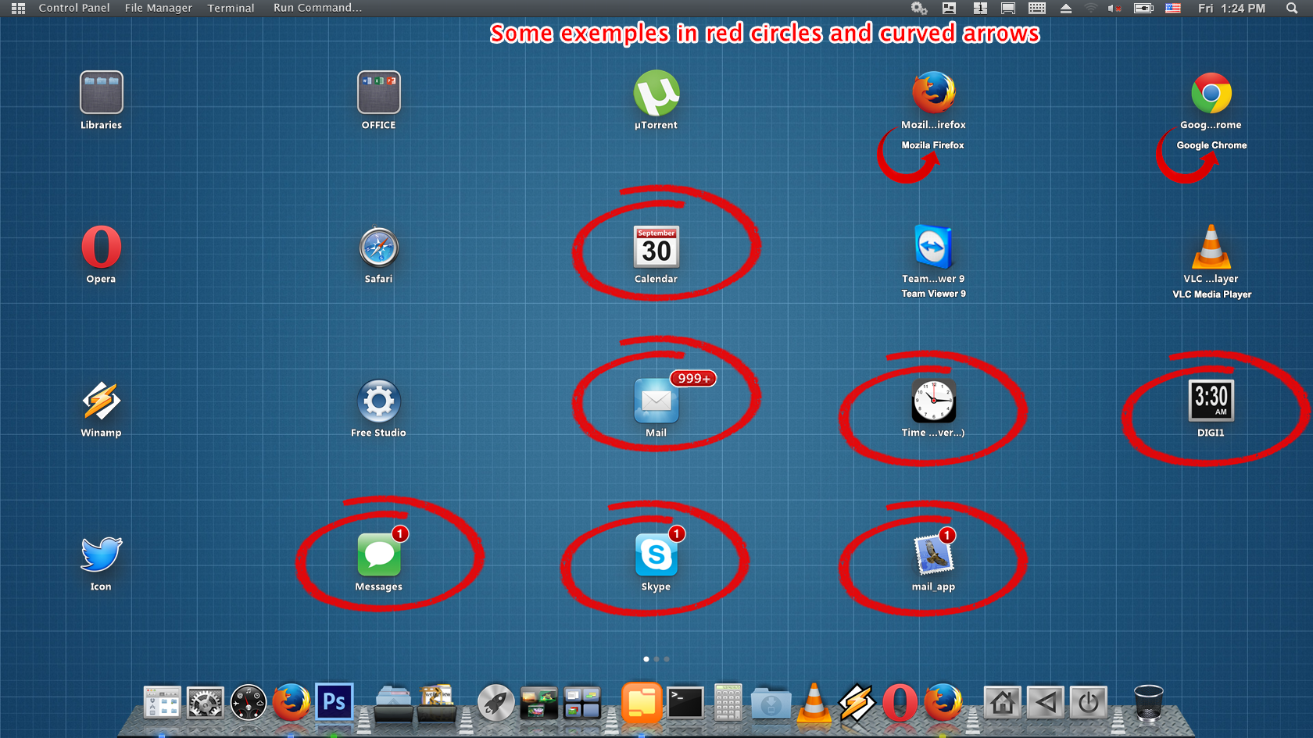Launch Winamp lightning icon in the dock
Viewport: 1313px width, 738px height.
[x=857, y=702]
